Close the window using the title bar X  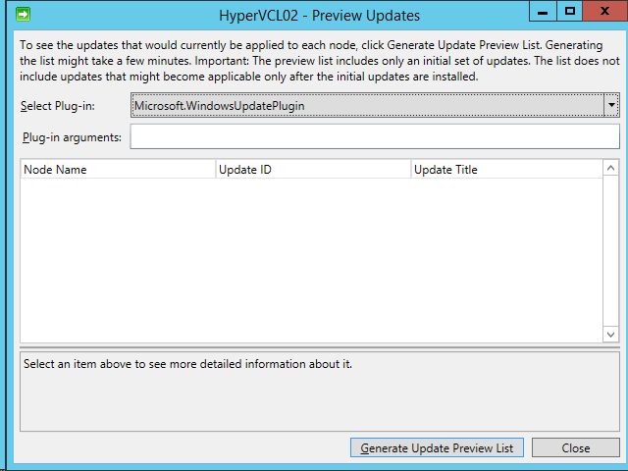604,11
